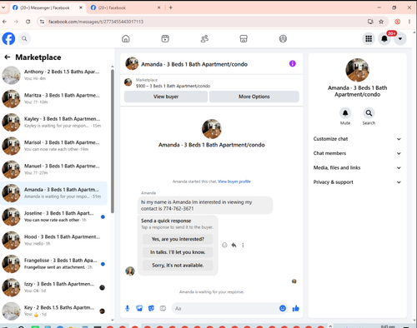Open the Groups icon in navbar
The width and height of the screenshot is (417, 328).
(x=283, y=38)
